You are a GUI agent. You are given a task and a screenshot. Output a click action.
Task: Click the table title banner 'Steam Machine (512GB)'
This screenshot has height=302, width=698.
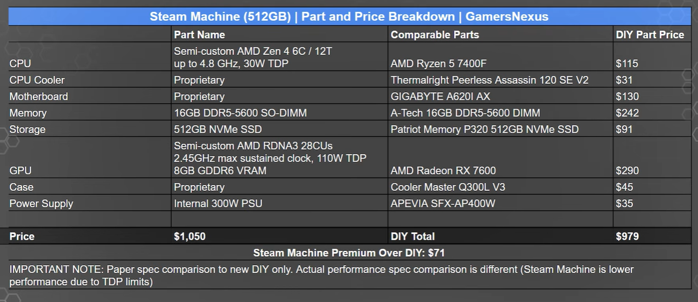[349, 17]
